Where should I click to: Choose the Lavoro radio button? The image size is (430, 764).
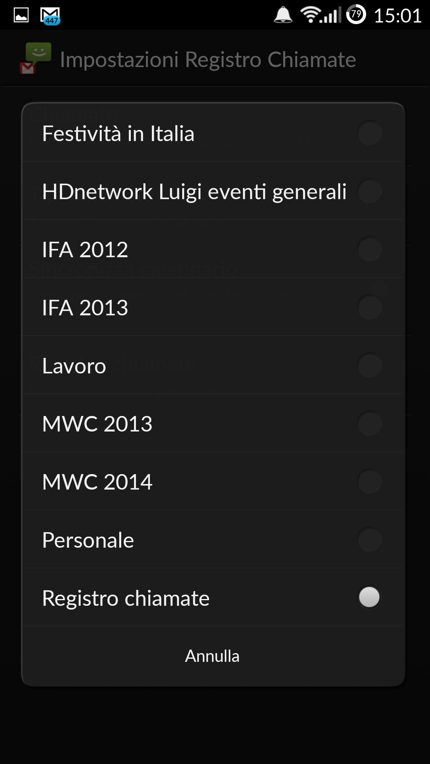(x=369, y=366)
